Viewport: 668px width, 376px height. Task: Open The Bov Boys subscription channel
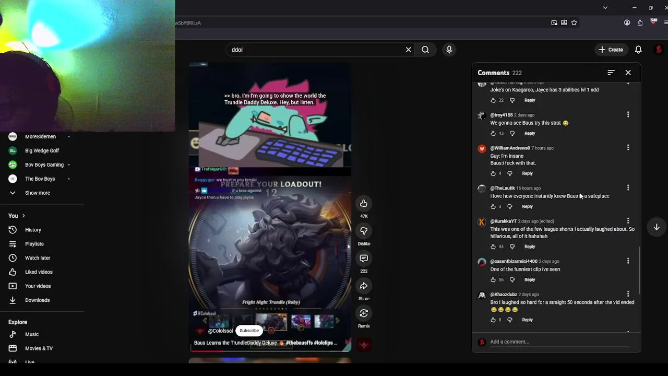tap(39, 179)
